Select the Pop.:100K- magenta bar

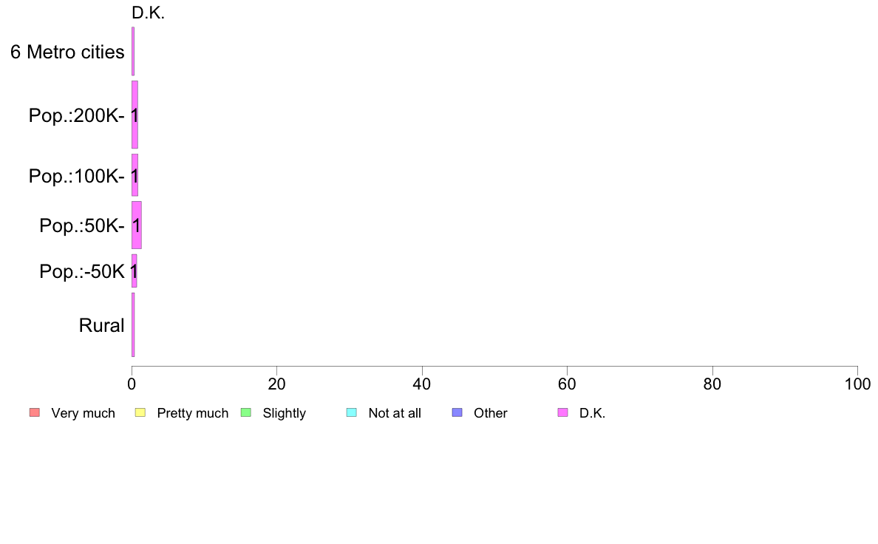135,175
